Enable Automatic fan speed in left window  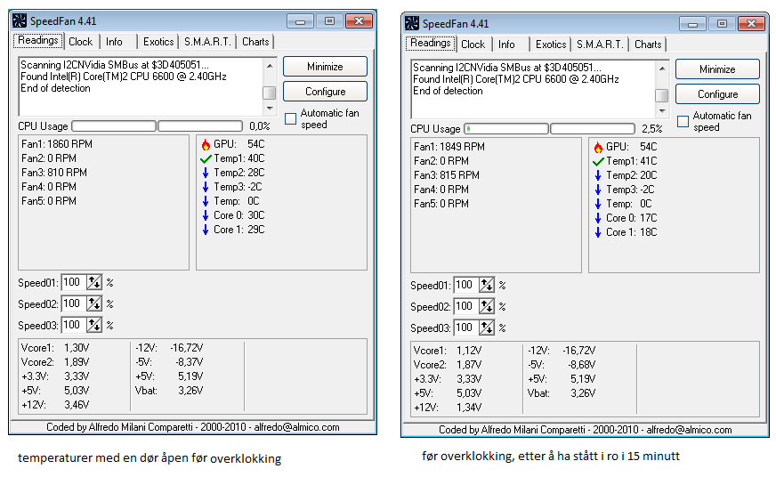coord(290,118)
